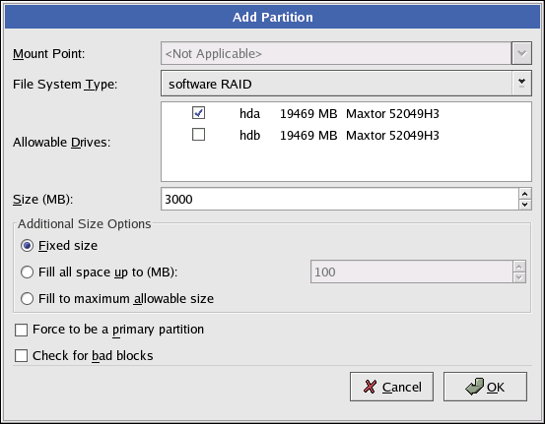Confirm with the OK button
The width and height of the screenshot is (545, 424).
pyautogui.click(x=485, y=387)
